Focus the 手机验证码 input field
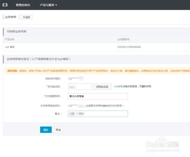 (80, 87)
